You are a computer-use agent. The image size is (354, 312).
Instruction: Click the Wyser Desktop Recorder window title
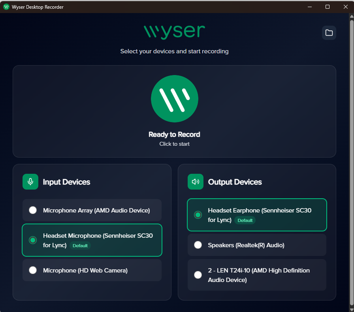[38, 7]
